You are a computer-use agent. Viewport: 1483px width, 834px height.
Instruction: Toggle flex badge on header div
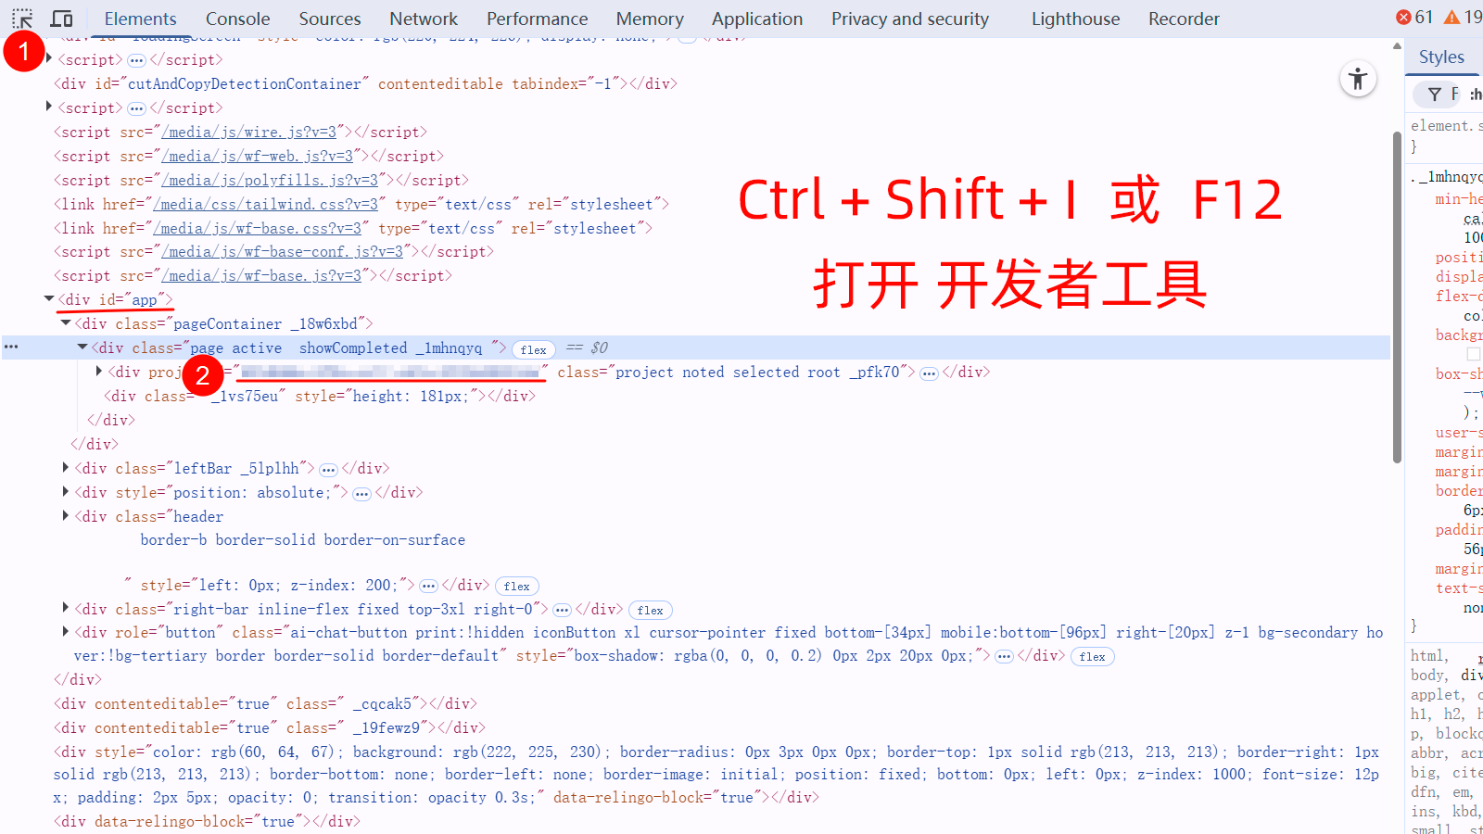pyautogui.click(x=517, y=587)
